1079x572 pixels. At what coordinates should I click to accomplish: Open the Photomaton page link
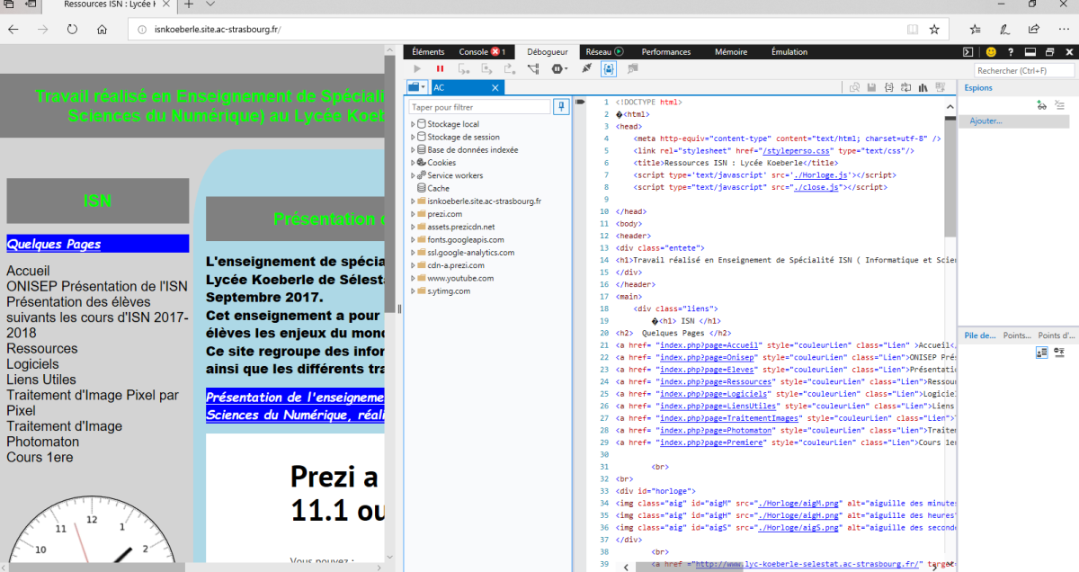(x=42, y=442)
